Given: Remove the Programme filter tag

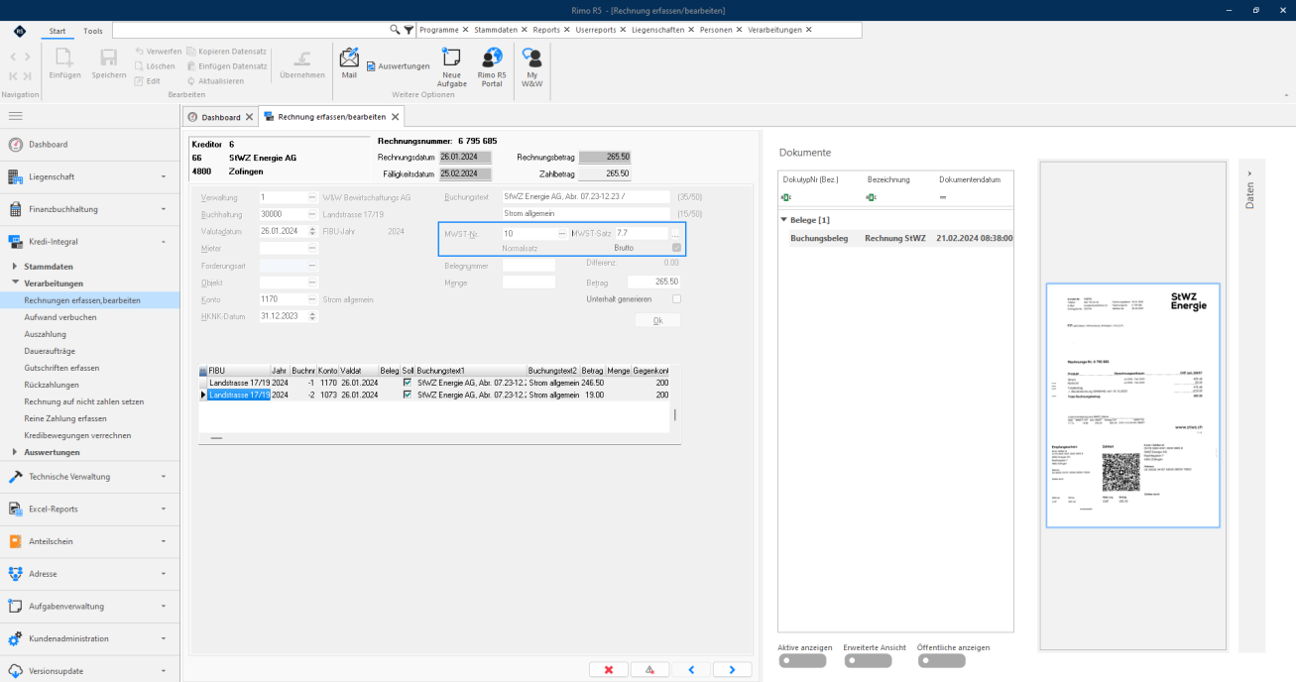Looking at the screenshot, I should click(465, 30).
